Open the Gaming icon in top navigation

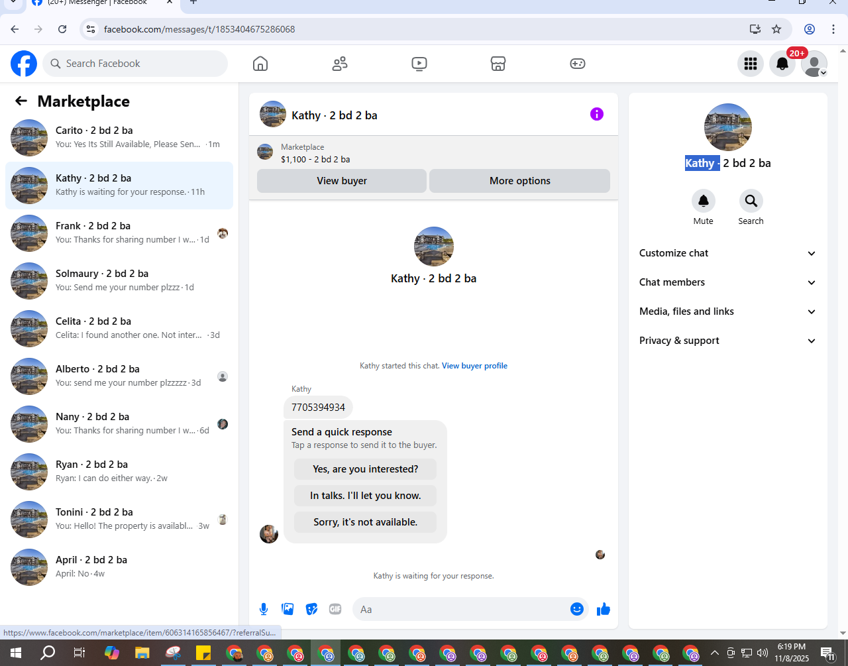coord(578,64)
